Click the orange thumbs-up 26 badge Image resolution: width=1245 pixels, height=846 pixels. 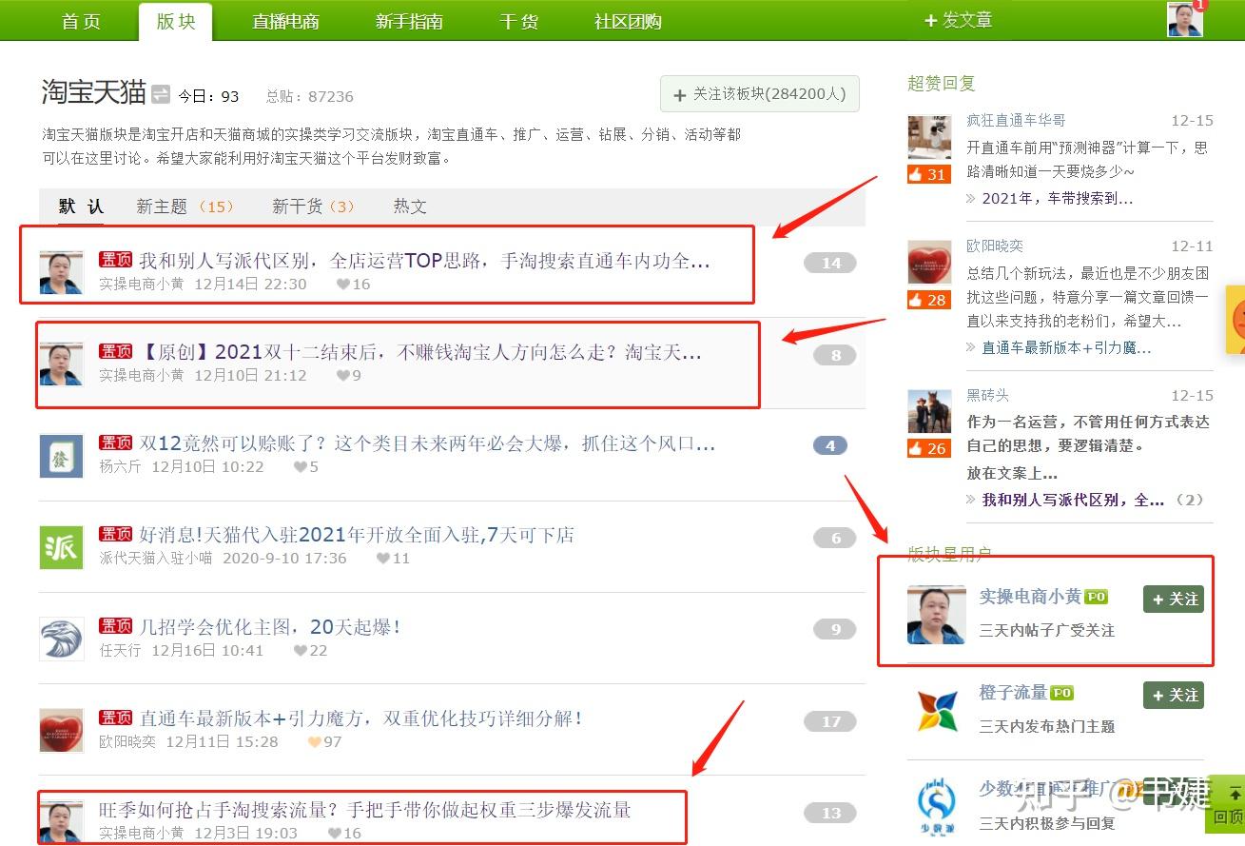click(x=928, y=448)
